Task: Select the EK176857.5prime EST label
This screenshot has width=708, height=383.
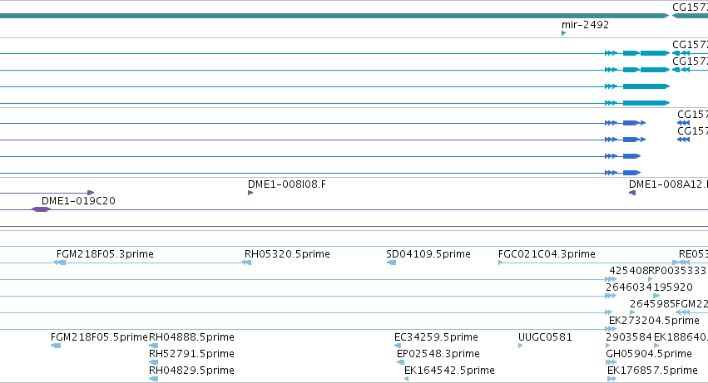Action: pos(652,371)
